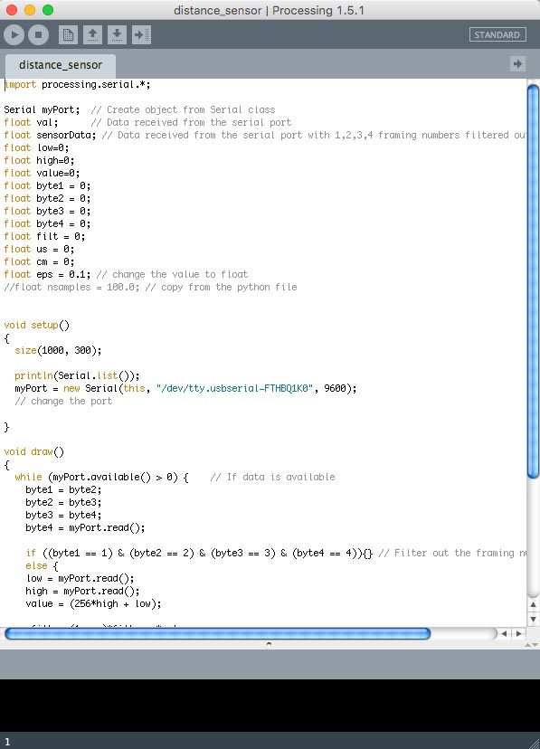This screenshot has width=540, height=749.
Task: Export the sketch as an applet
Action: (141, 35)
